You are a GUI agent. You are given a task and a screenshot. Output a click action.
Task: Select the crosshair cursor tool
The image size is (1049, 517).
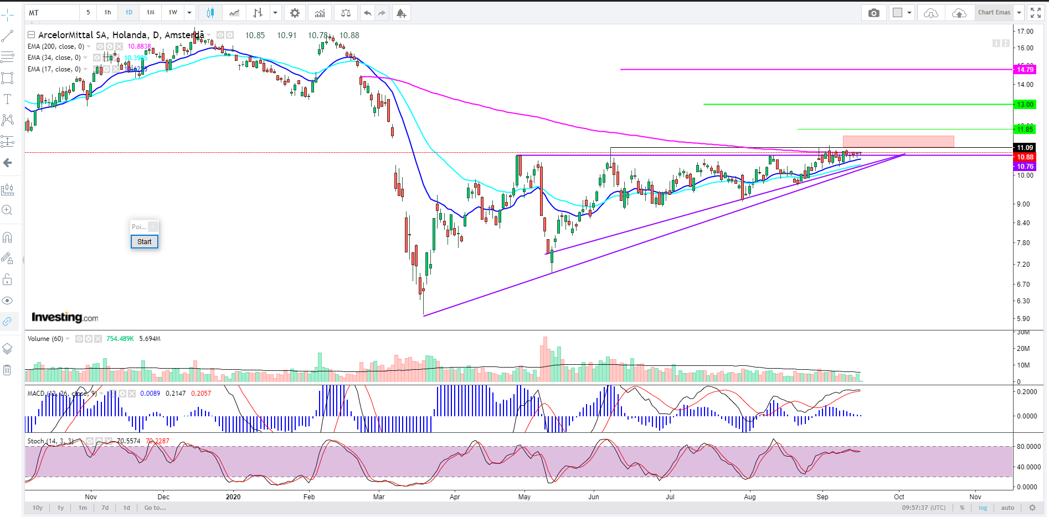click(x=8, y=14)
